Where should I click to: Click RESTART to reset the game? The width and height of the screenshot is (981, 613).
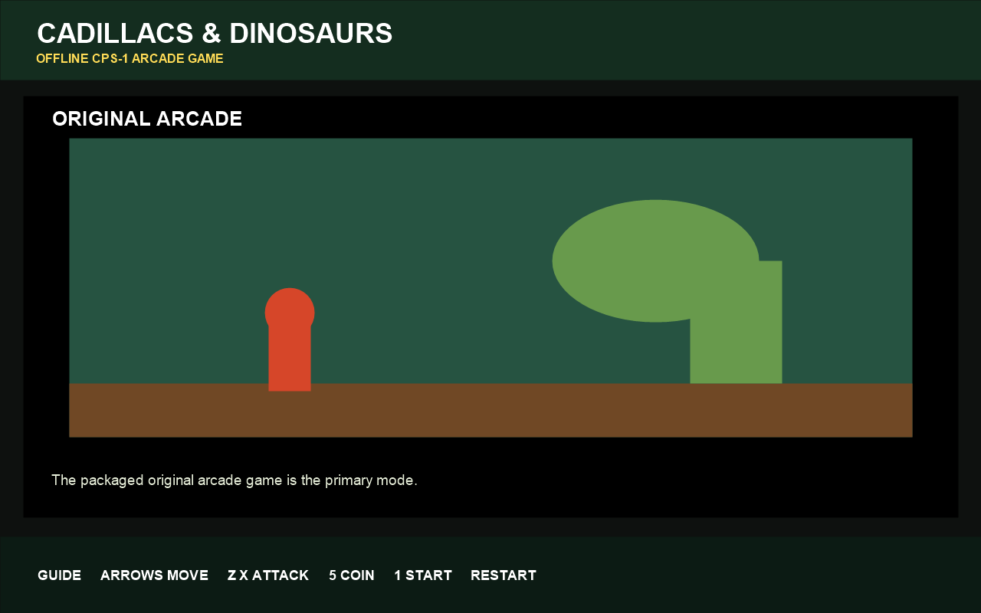coord(504,575)
